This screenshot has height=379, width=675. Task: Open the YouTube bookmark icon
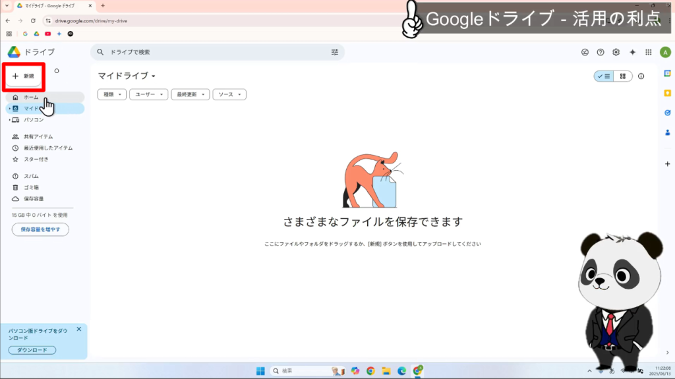pos(47,34)
